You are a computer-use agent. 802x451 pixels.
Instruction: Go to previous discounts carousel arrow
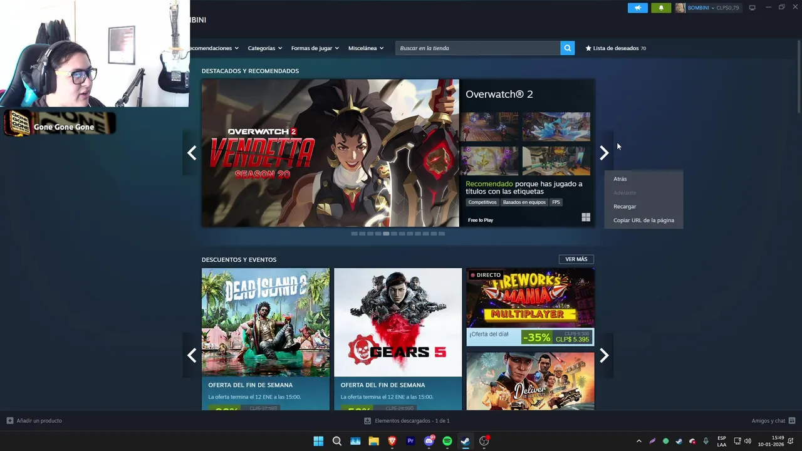coord(192,356)
